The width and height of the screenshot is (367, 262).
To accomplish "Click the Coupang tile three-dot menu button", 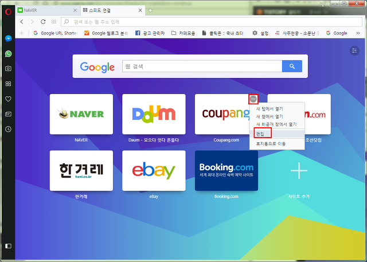I will tap(253, 99).
